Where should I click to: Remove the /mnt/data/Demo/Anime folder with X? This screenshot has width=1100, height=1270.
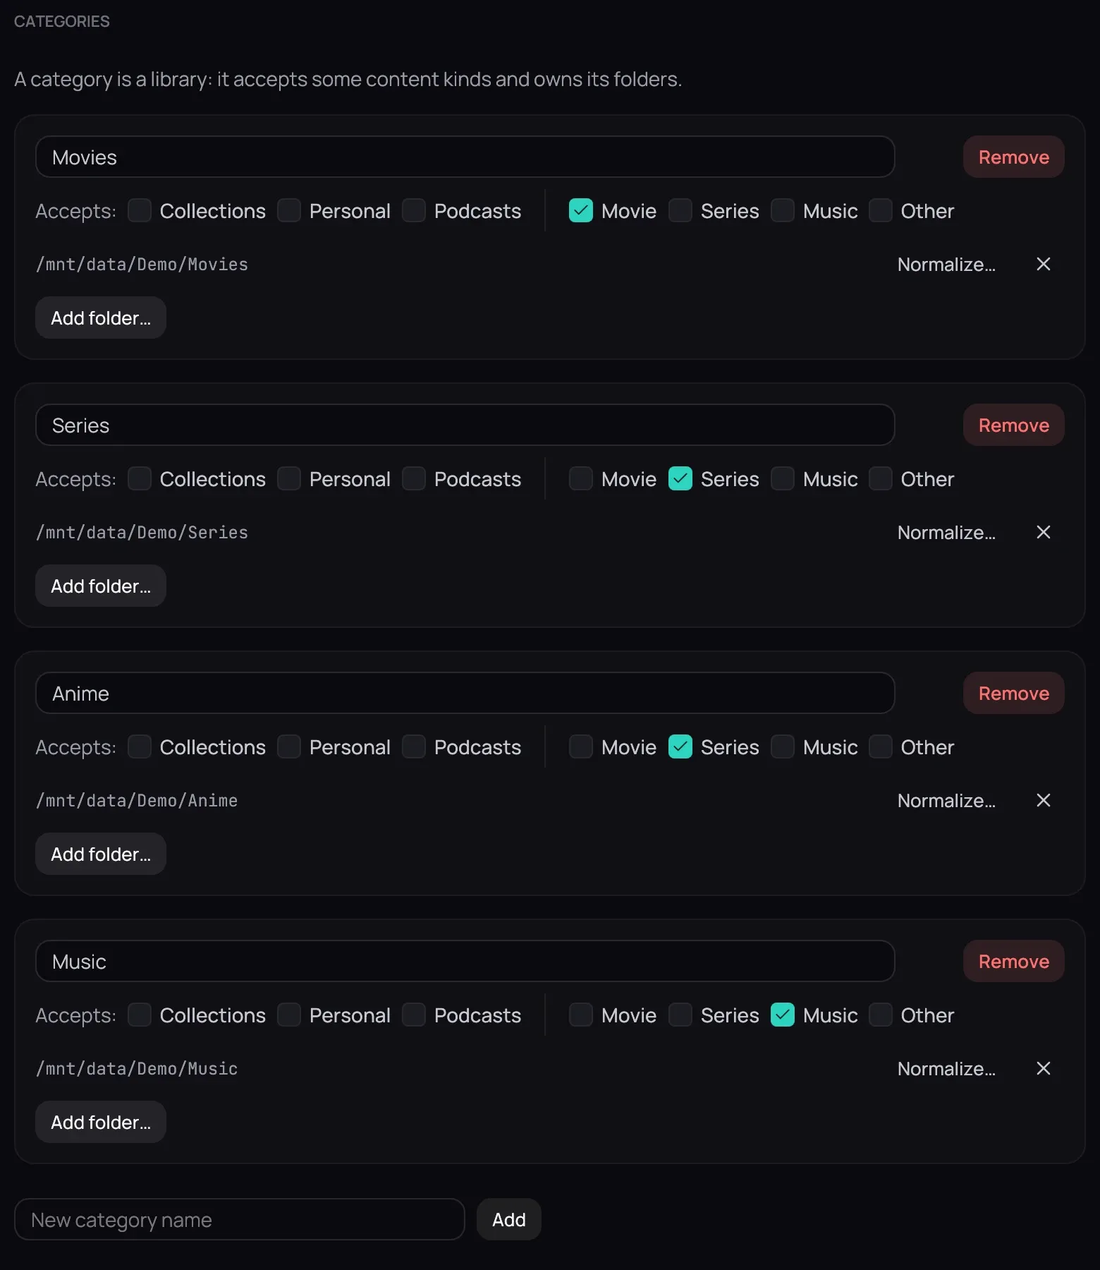[1044, 800]
